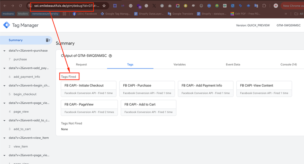Select event 6 add_payment_info
The image size is (304, 164).
coord(27,77)
